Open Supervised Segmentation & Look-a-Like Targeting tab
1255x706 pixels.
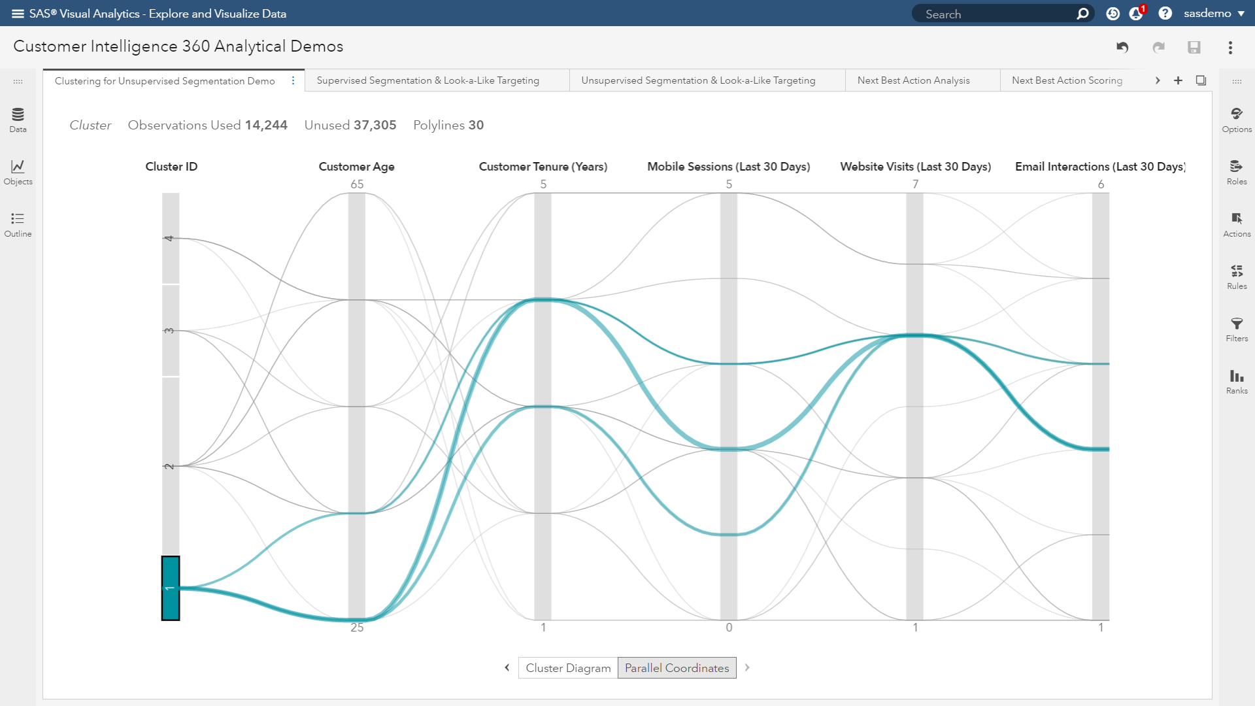pos(427,80)
